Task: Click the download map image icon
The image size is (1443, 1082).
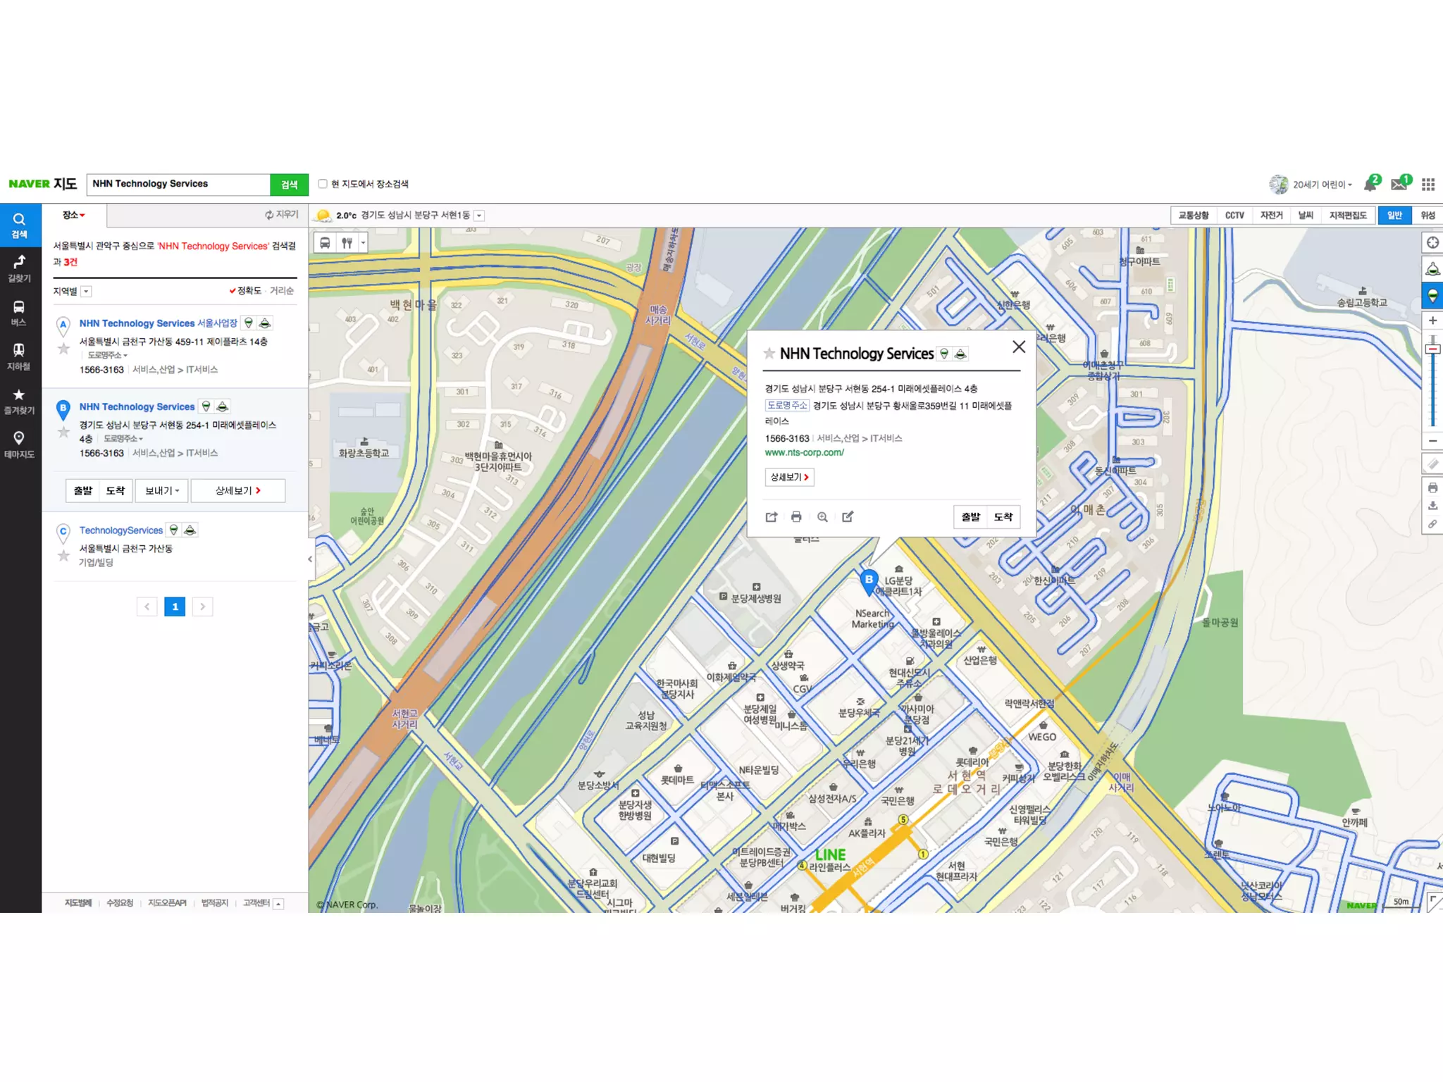Action: point(1432,506)
